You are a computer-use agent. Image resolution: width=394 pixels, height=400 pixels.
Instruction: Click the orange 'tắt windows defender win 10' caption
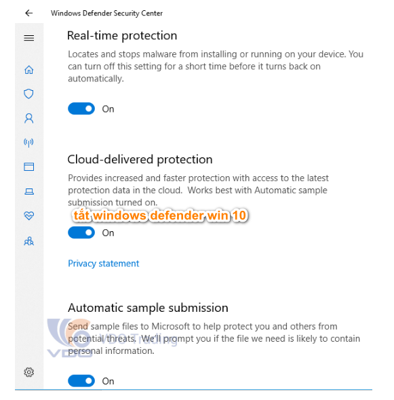[x=160, y=216]
